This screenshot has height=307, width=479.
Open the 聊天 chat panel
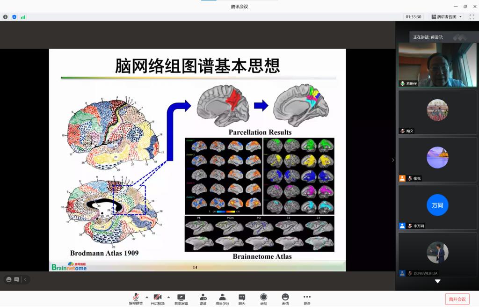tap(242, 299)
